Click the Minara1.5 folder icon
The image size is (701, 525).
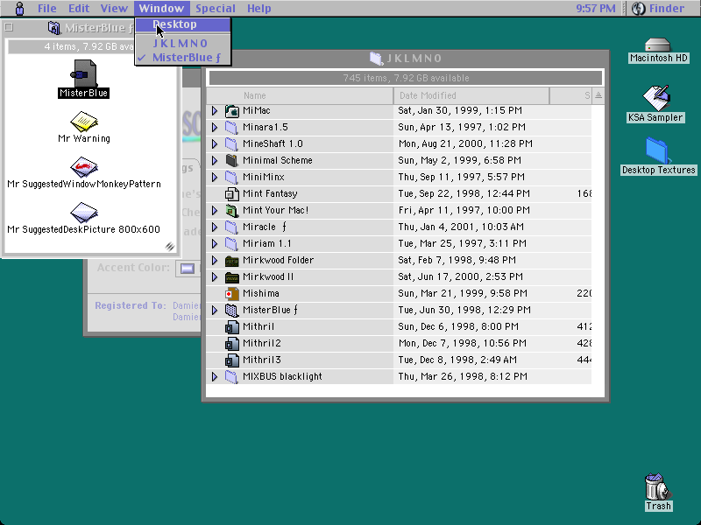coord(231,127)
